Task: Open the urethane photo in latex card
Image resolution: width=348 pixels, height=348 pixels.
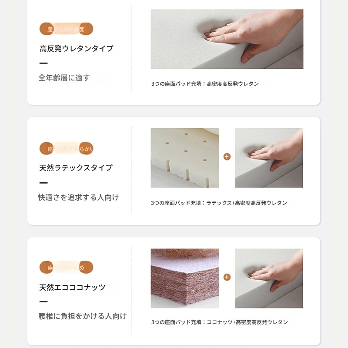Action: pos(269,158)
